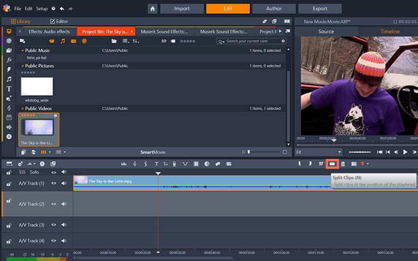Open voice-over microphone tool

[x=174, y=164]
